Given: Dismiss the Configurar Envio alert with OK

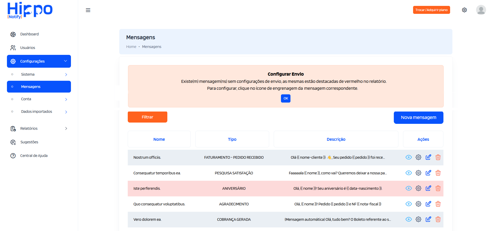Looking at the screenshot, I should pyautogui.click(x=285, y=98).
